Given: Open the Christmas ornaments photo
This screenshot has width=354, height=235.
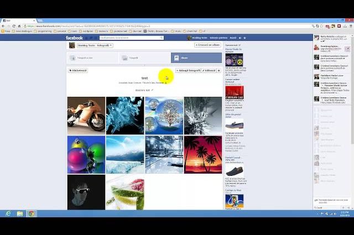Looking at the screenshot, I should click(86, 155).
